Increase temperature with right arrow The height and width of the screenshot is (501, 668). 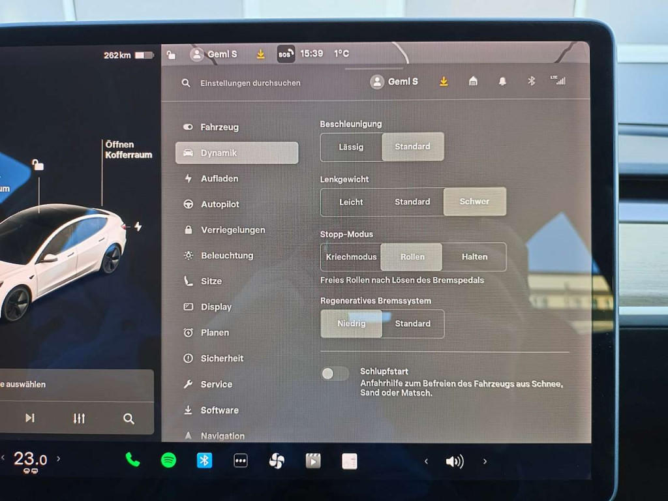click(58, 459)
